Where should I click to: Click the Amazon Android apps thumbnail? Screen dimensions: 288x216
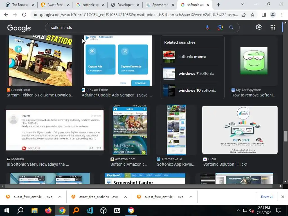(130, 130)
